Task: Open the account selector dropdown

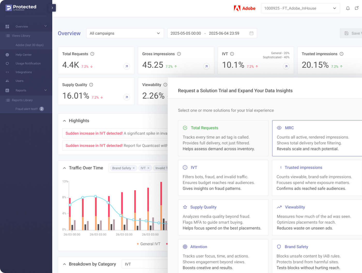Action: coord(300,8)
